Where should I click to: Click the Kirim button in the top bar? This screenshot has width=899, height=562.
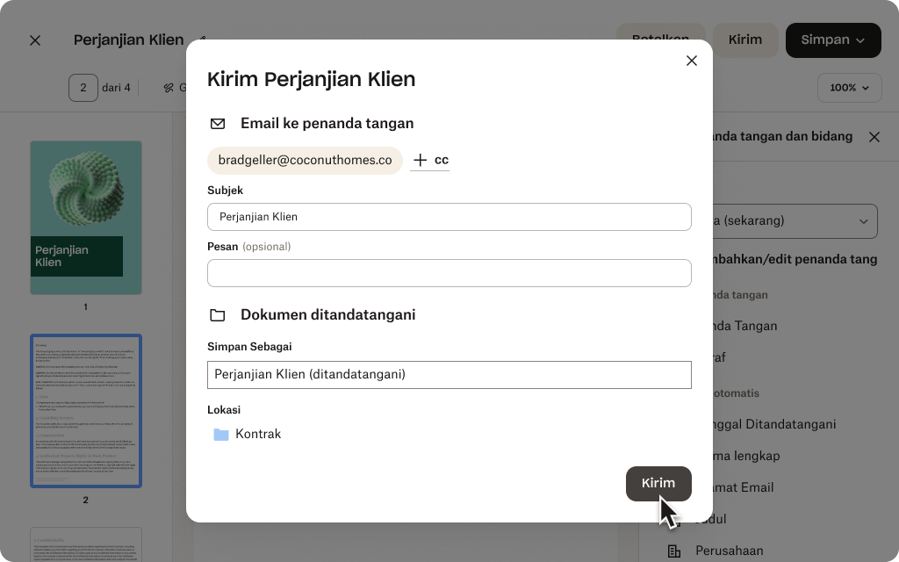click(745, 40)
